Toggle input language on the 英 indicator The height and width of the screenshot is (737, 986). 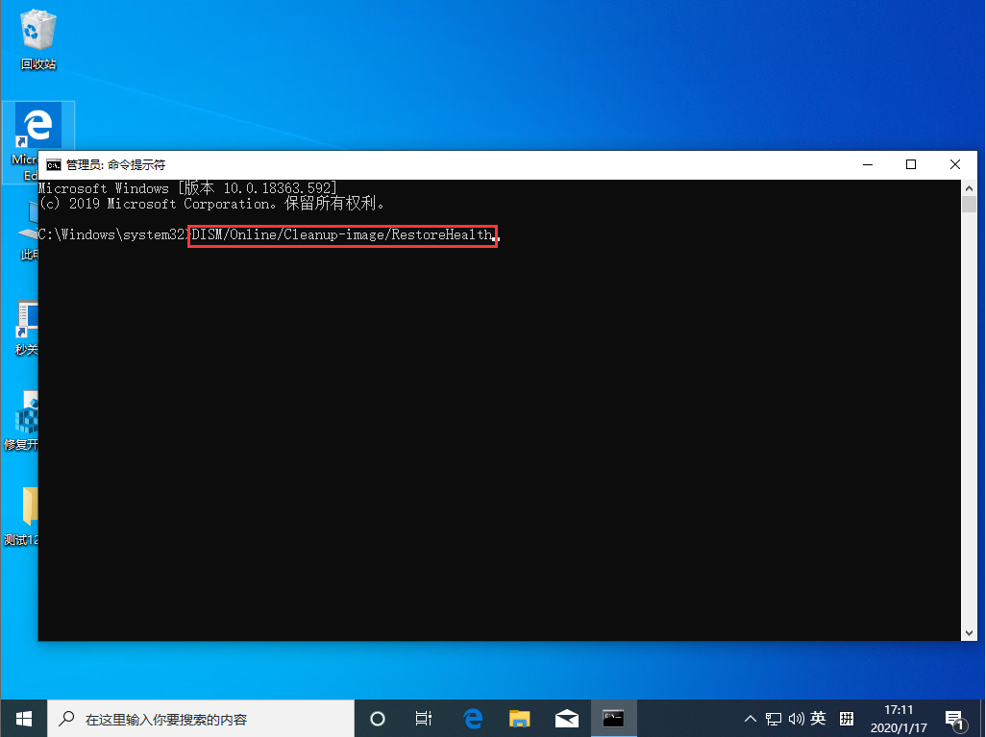pyautogui.click(x=819, y=718)
